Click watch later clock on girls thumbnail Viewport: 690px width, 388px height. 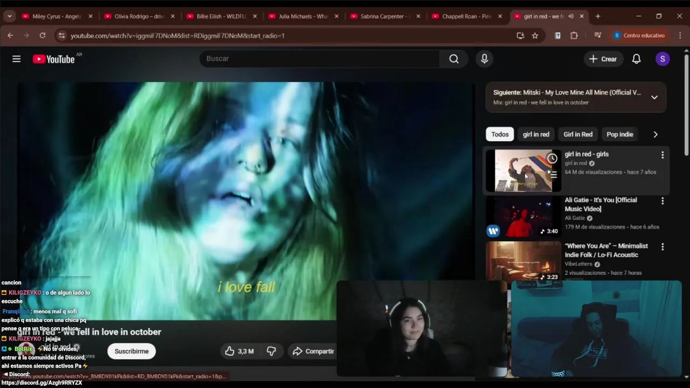coord(552,158)
